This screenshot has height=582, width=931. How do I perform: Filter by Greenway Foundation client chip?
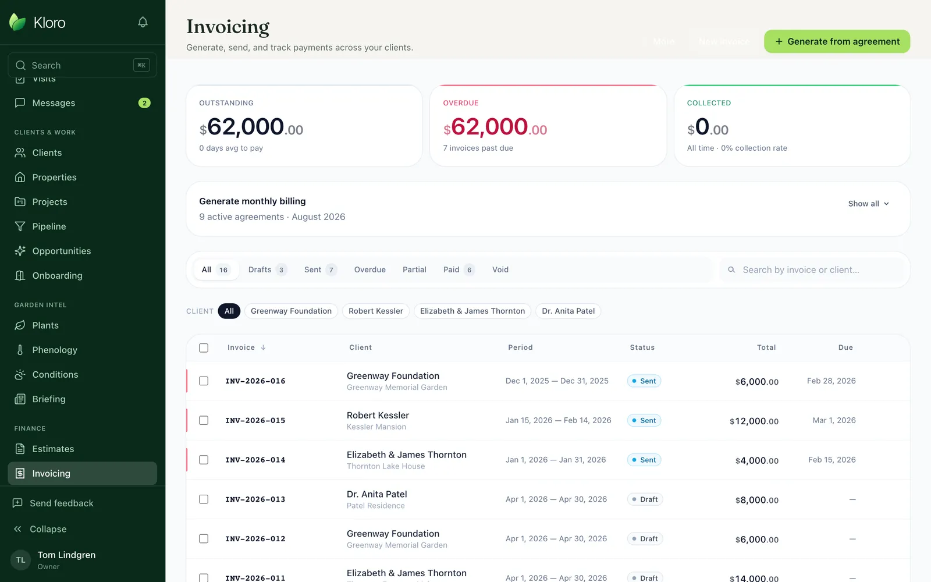(291, 311)
